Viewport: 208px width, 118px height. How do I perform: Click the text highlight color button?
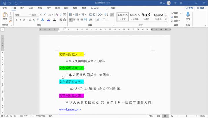click(49, 20)
